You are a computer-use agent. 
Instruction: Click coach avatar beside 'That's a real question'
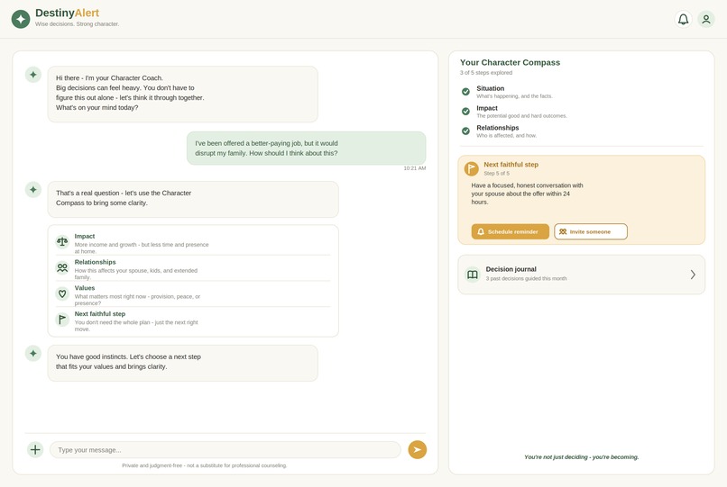33,189
